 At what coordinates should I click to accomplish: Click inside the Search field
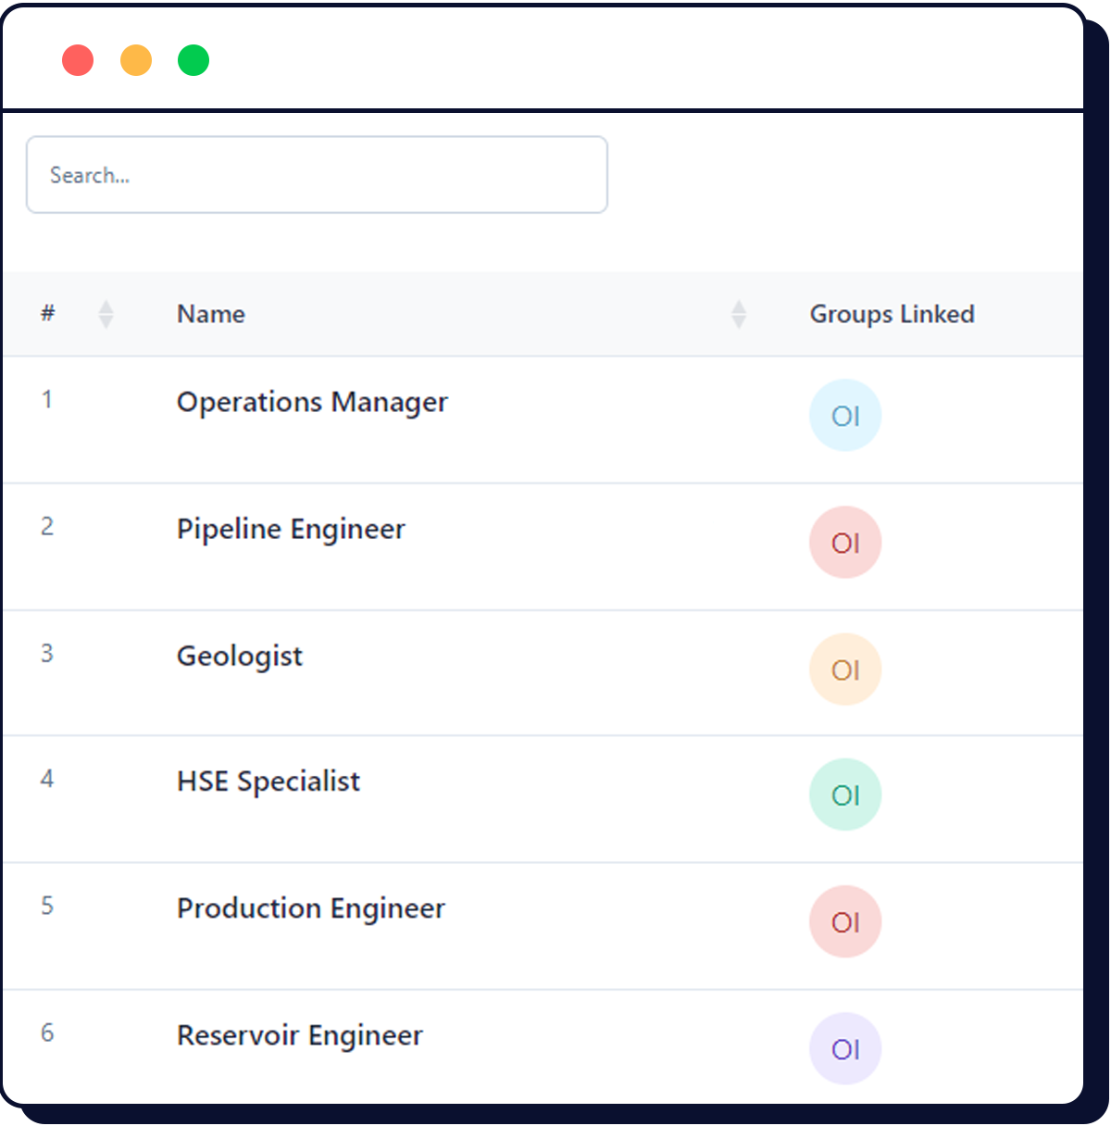click(x=317, y=175)
